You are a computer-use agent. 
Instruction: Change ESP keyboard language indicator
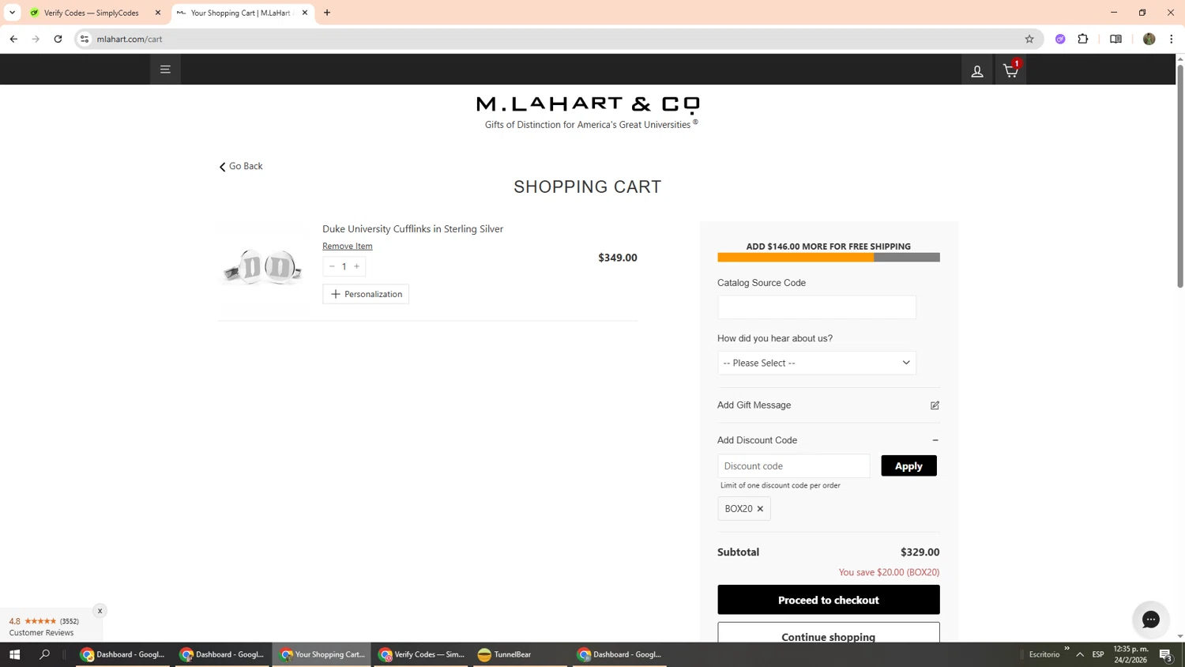point(1098,654)
